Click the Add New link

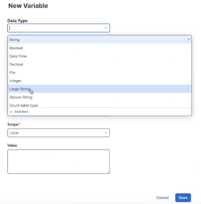pos(21,112)
